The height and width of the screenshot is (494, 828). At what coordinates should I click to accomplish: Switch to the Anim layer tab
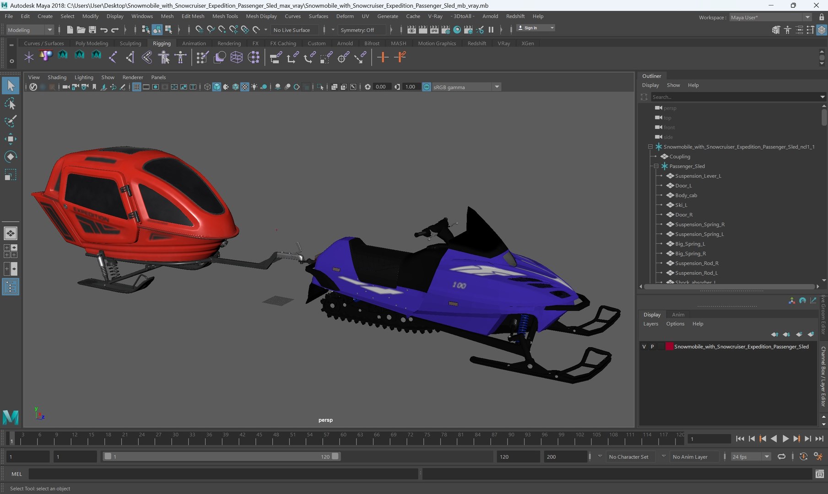(x=678, y=315)
